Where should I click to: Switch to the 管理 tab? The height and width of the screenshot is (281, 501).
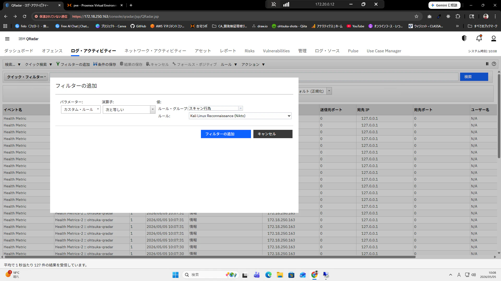click(x=302, y=51)
